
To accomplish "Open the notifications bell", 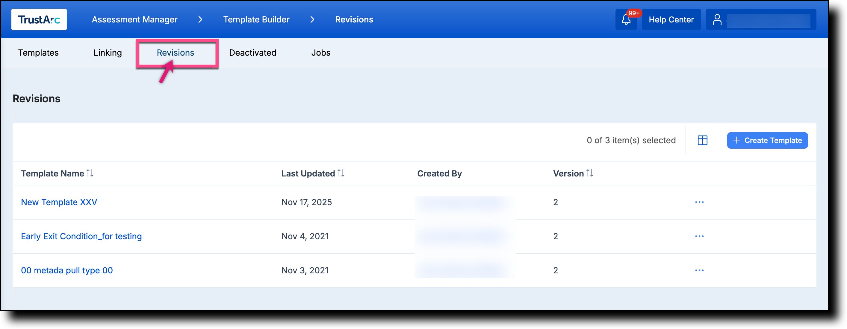I will tap(626, 20).
